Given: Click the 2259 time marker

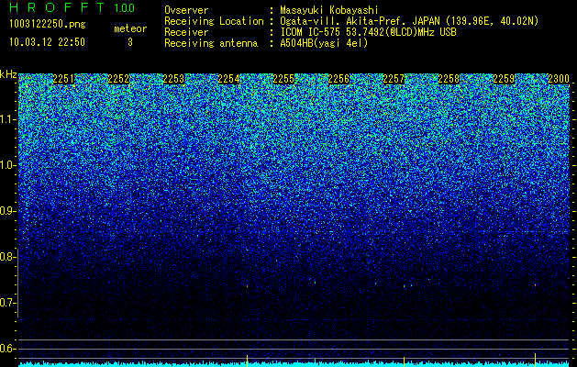Looking at the screenshot, I should [504, 79].
